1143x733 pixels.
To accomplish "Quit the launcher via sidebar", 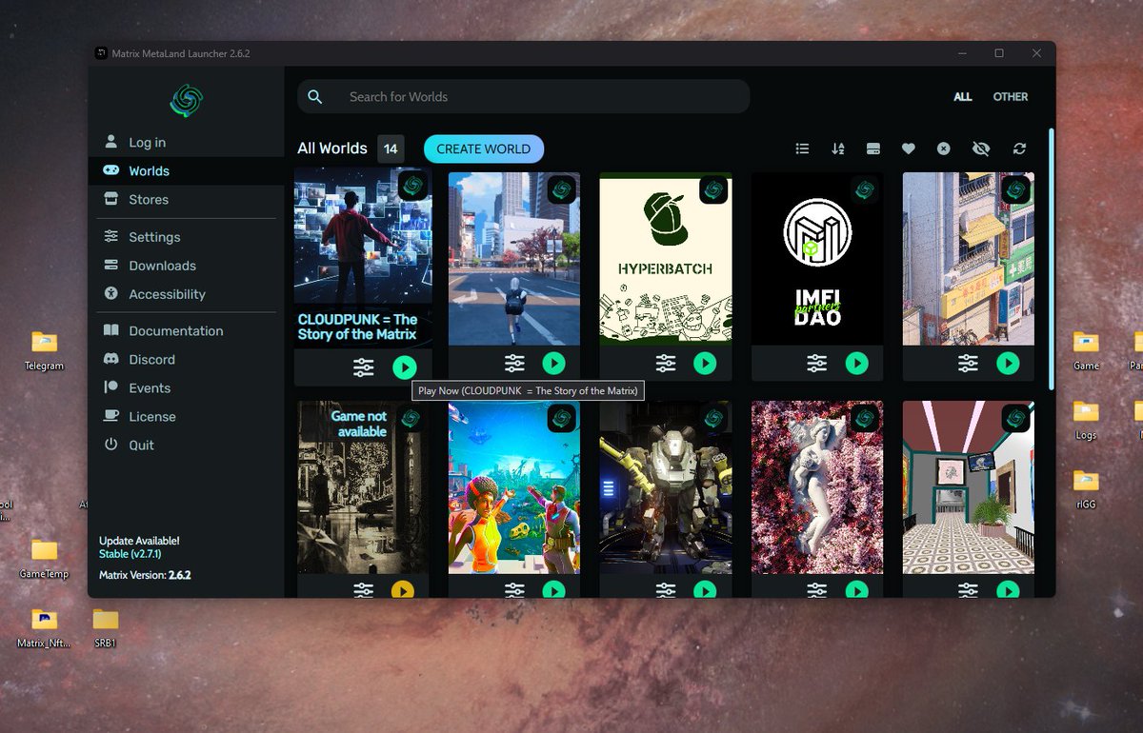I will point(187,446).
